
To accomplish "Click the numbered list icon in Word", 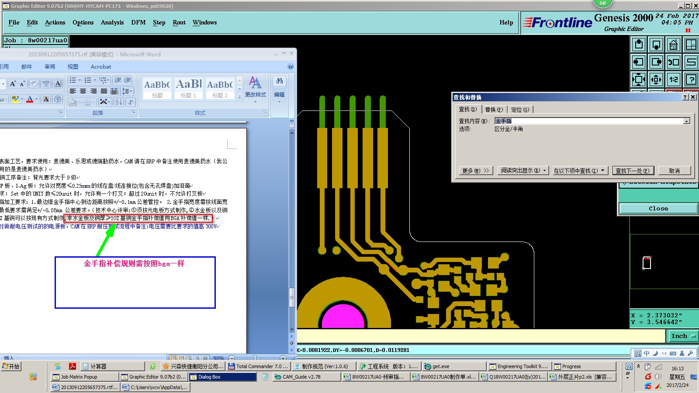I will [88, 80].
